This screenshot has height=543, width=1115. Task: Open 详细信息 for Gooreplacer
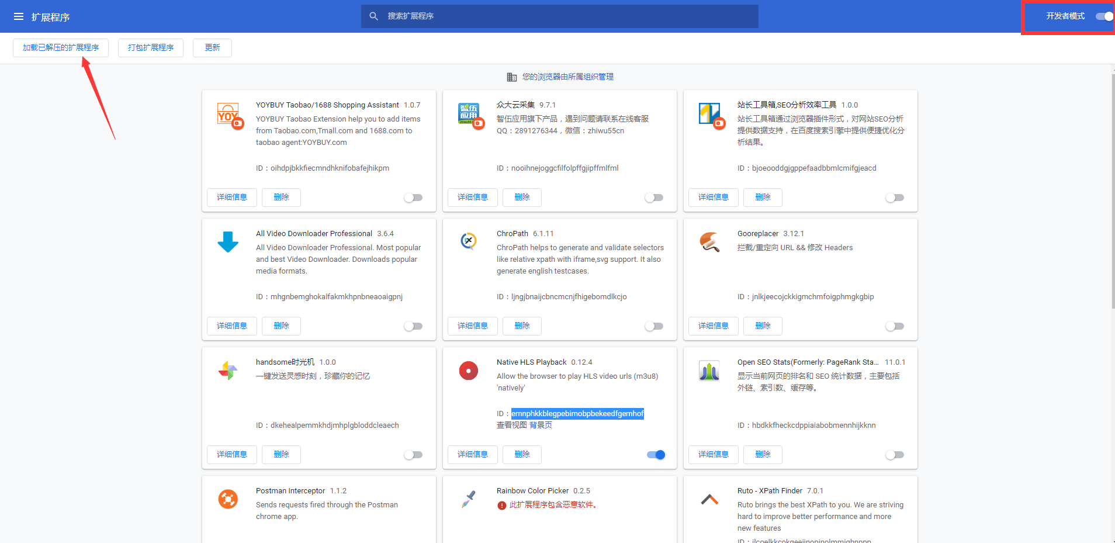point(714,326)
